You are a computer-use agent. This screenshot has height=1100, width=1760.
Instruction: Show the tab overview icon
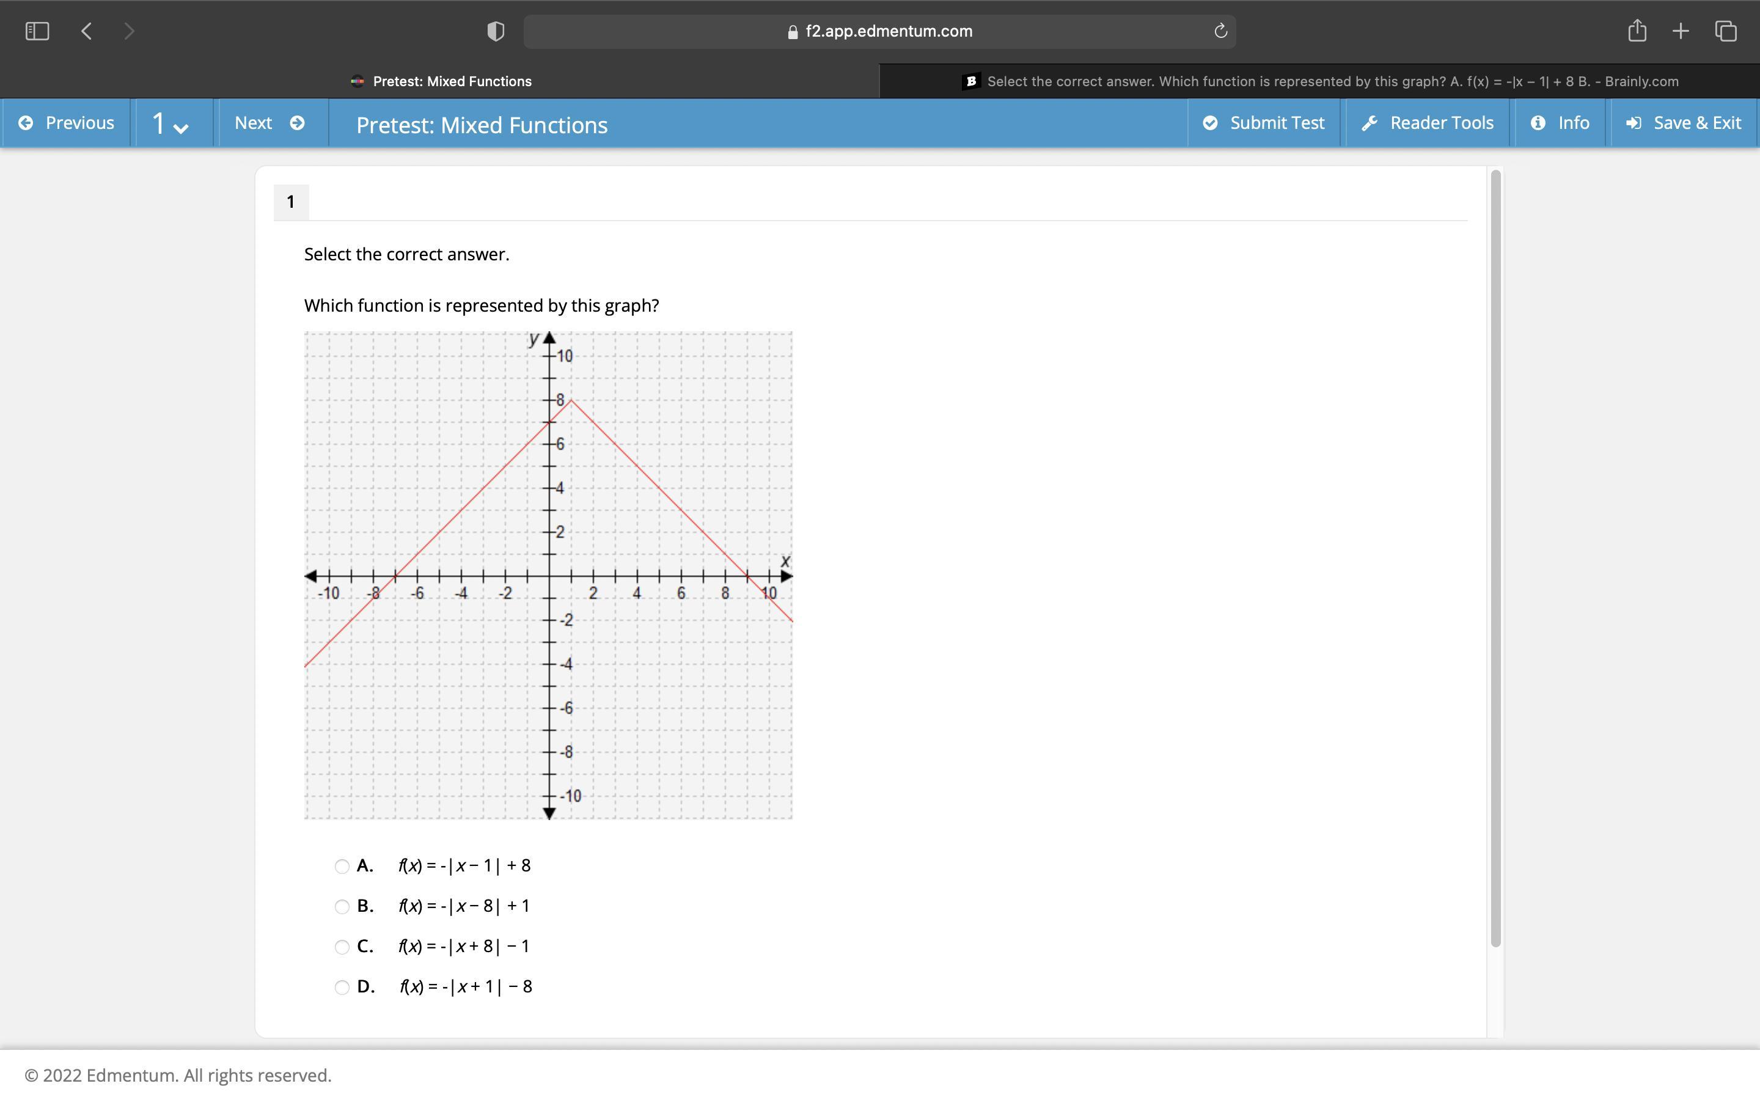pyautogui.click(x=1726, y=31)
